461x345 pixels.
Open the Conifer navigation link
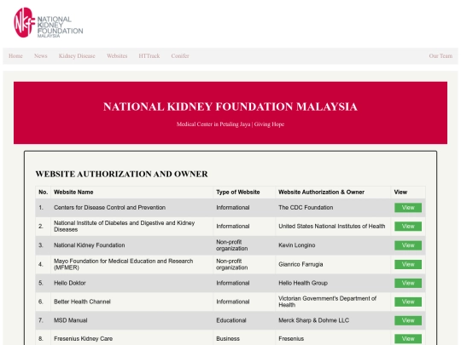[x=180, y=55]
